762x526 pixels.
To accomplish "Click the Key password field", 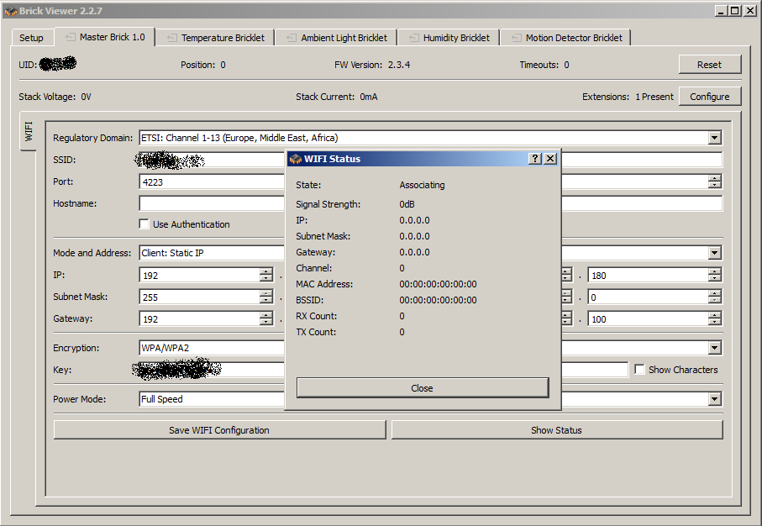I will [x=383, y=370].
